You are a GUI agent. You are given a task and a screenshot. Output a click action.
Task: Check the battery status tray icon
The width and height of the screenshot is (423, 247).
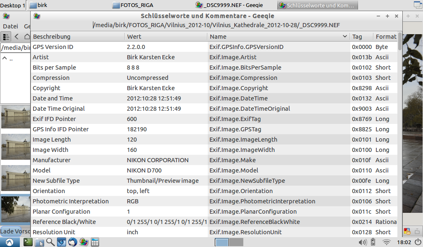[373, 242]
